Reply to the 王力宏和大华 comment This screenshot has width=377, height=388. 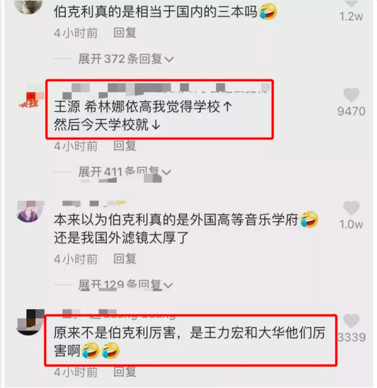coord(125,372)
